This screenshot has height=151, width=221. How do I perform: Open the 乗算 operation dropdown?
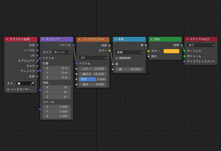pyautogui.click(x=129, y=52)
